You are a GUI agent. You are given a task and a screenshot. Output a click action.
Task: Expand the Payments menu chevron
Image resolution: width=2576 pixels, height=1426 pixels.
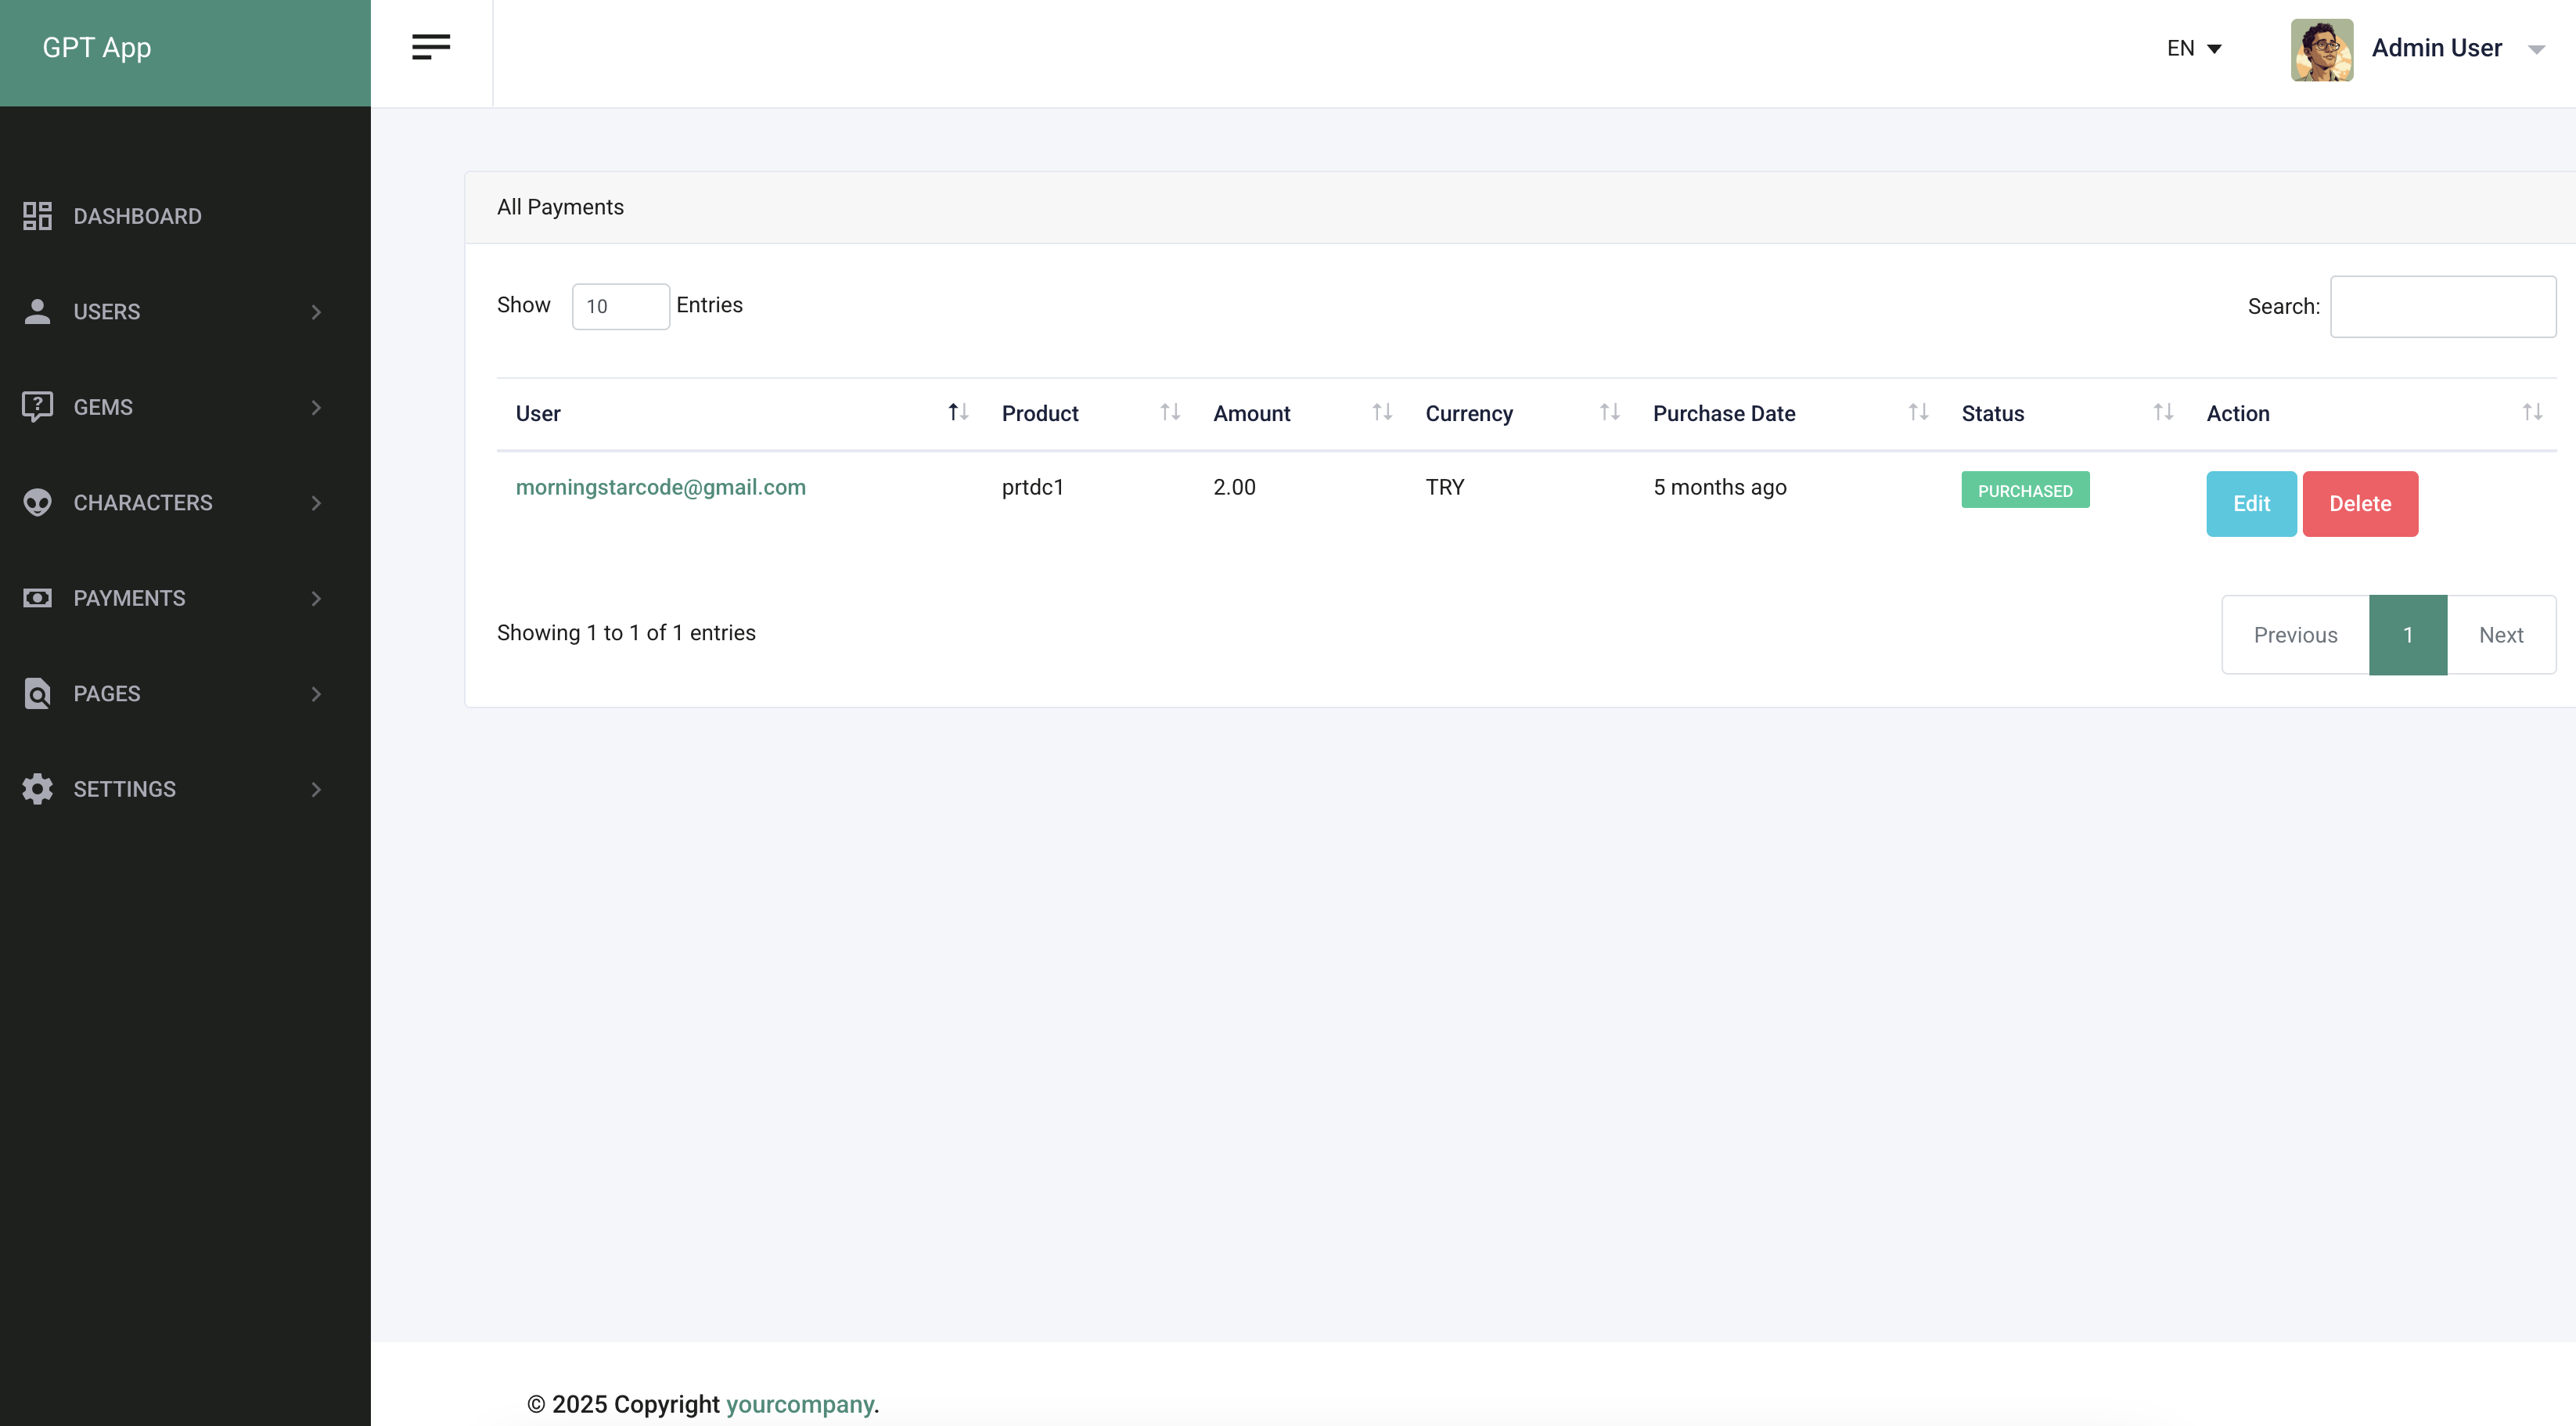(x=316, y=598)
